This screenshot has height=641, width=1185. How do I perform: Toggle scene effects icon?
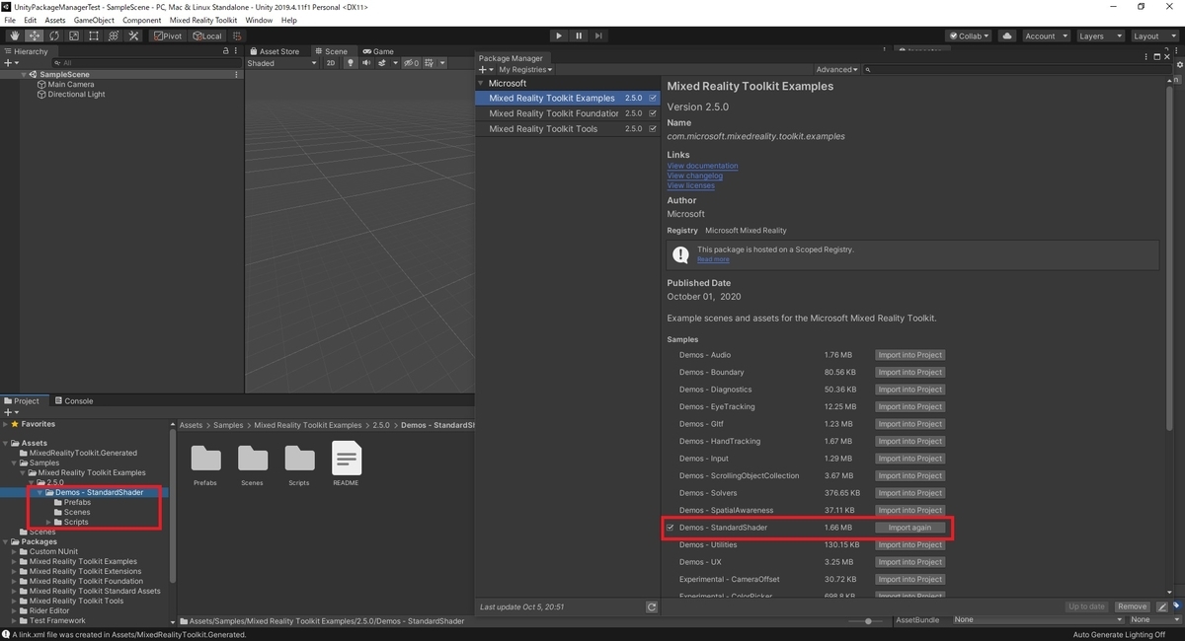click(382, 63)
